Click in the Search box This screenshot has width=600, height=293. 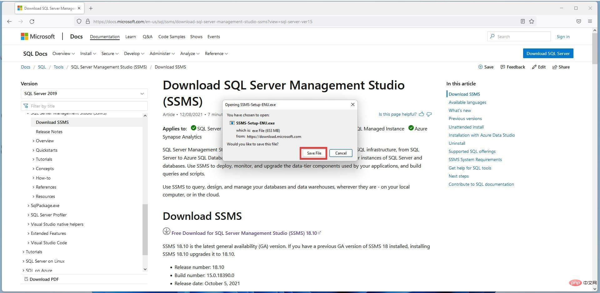[519, 37]
